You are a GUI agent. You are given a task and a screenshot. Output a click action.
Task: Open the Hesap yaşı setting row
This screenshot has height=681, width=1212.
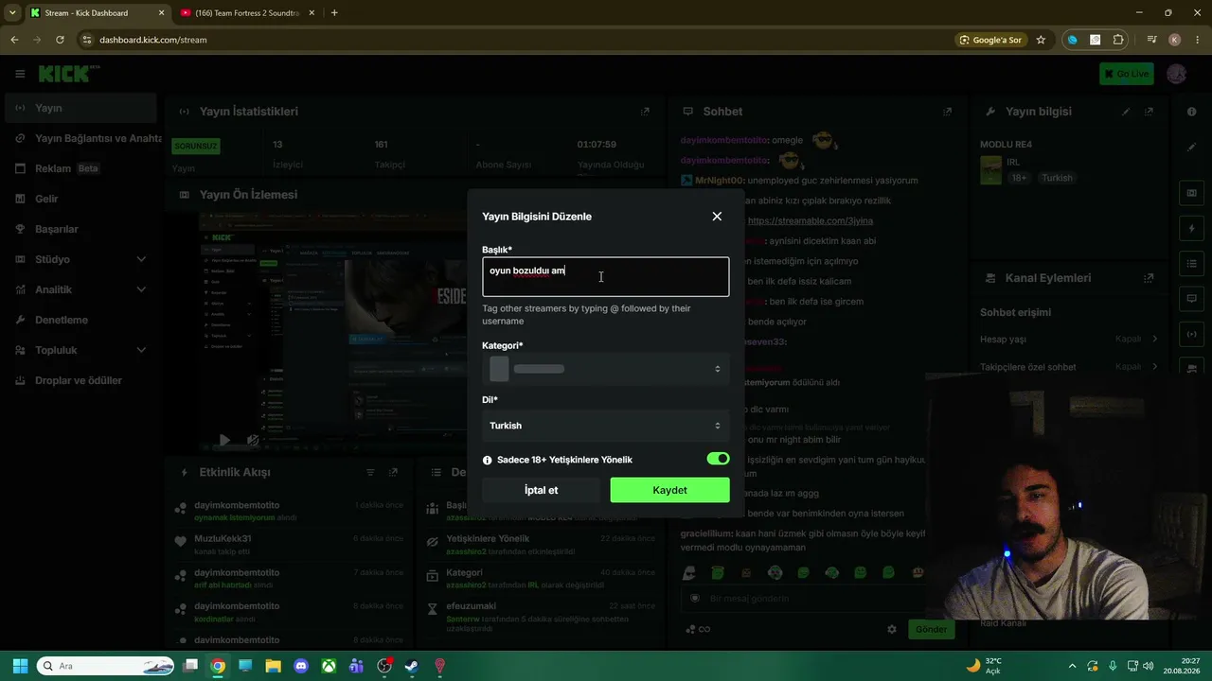(x=1069, y=339)
